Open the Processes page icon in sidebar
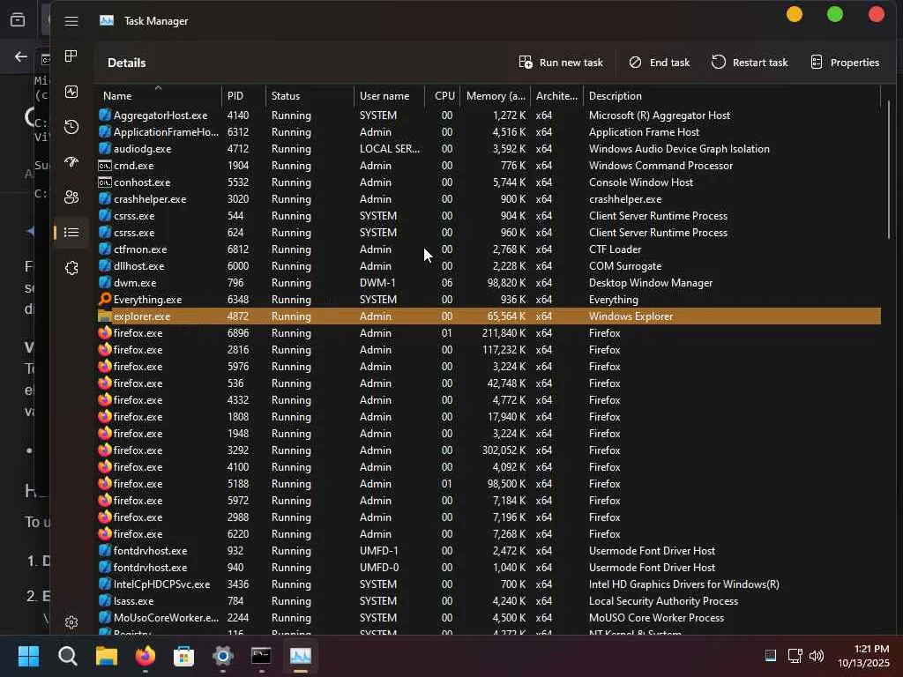Screen dimensions: 903x677 (71, 56)
